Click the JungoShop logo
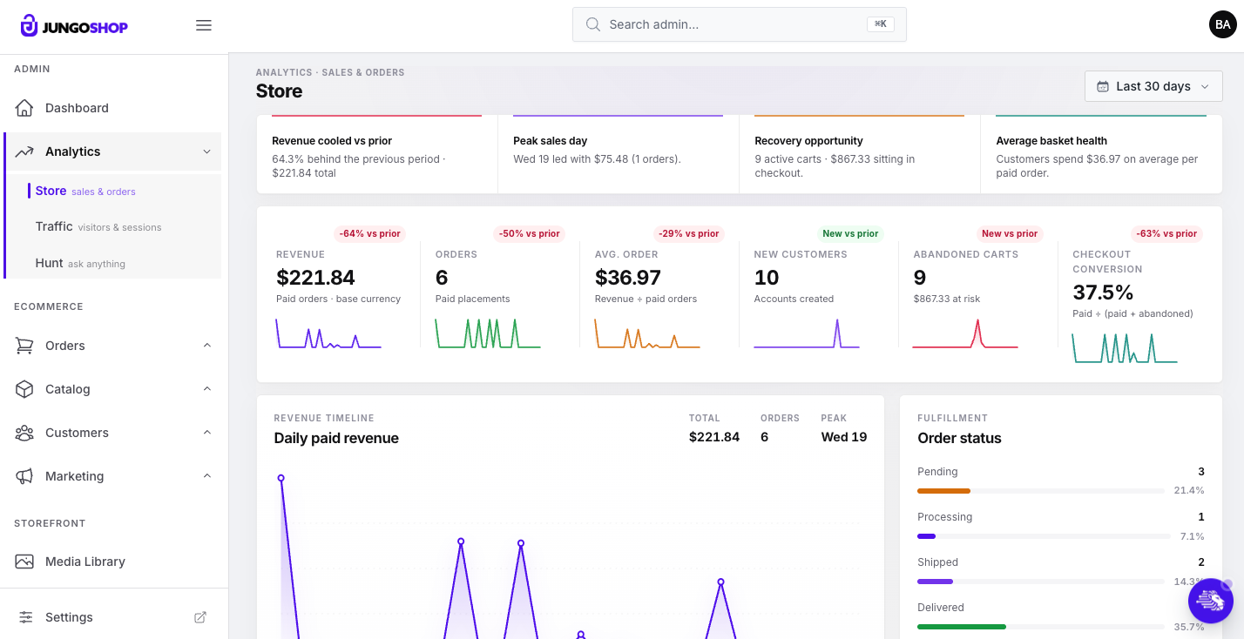The height and width of the screenshot is (639, 1244). [x=74, y=26]
